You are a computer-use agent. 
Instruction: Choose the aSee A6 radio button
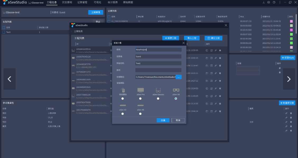140,114
